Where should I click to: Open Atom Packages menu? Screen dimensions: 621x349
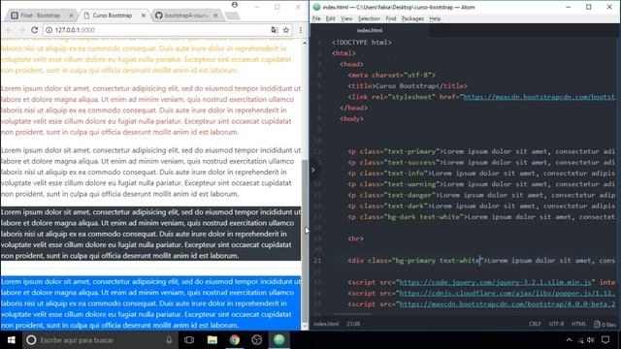click(x=412, y=18)
